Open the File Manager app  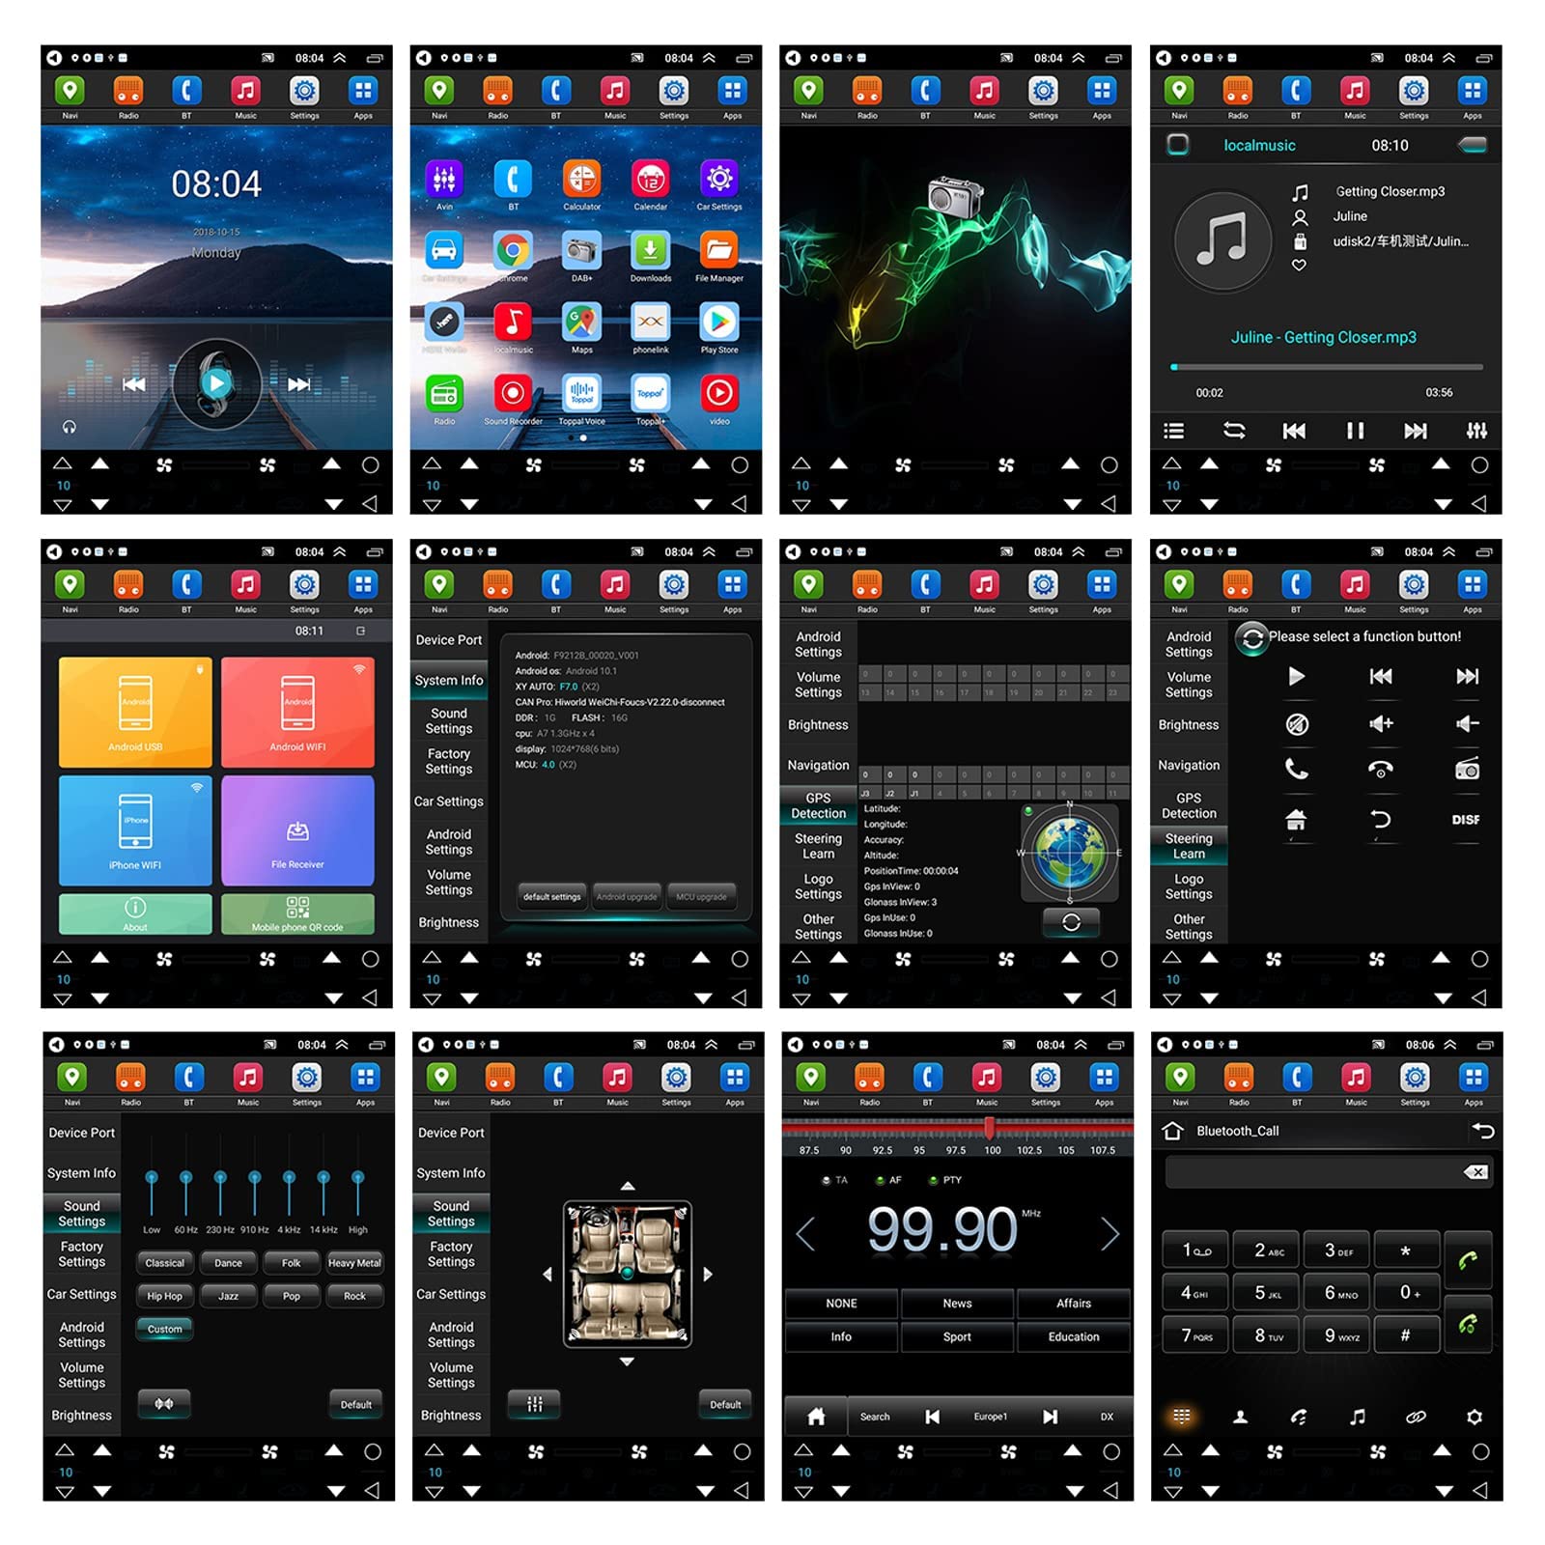click(x=718, y=251)
